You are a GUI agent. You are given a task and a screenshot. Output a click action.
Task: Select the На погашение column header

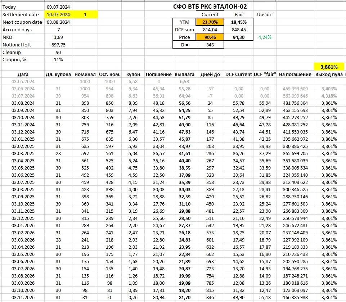tap(295, 75)
